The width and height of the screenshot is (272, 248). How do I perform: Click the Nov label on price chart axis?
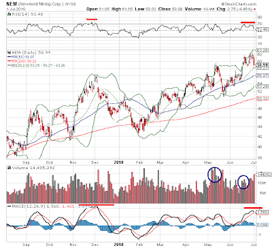coord(73,162)
